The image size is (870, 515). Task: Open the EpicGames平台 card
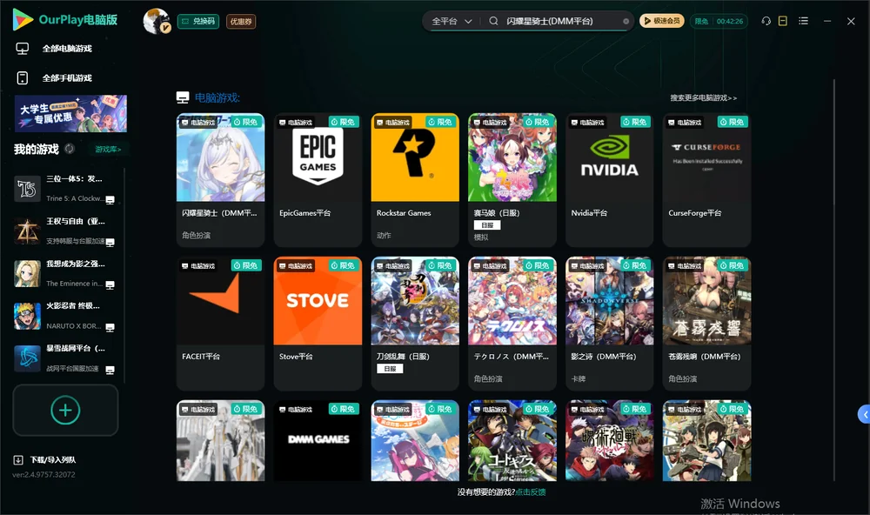[318, 180]
